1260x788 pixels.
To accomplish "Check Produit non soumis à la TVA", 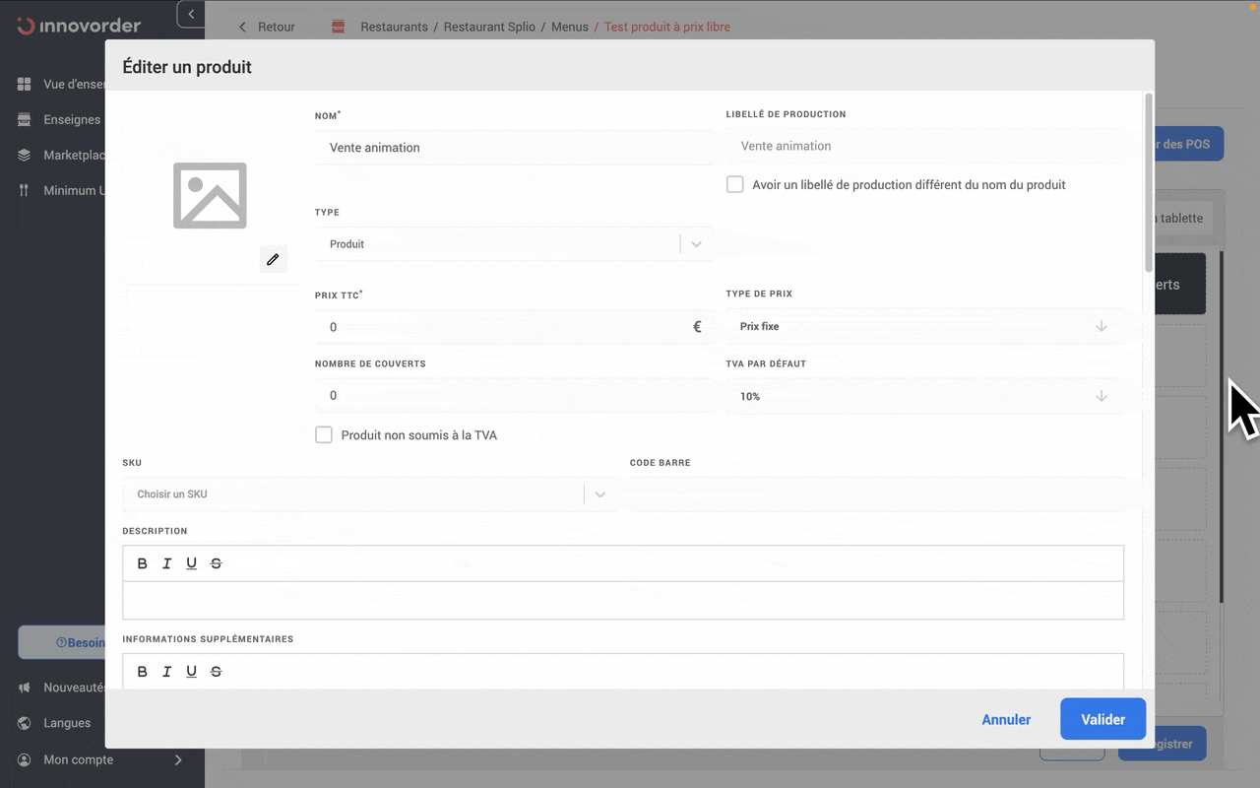I will tap(324, 434).
